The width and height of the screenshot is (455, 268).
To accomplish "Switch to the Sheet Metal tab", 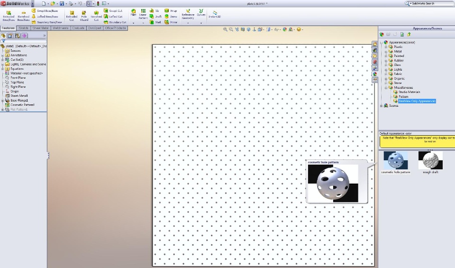I will tap(40, 28).
